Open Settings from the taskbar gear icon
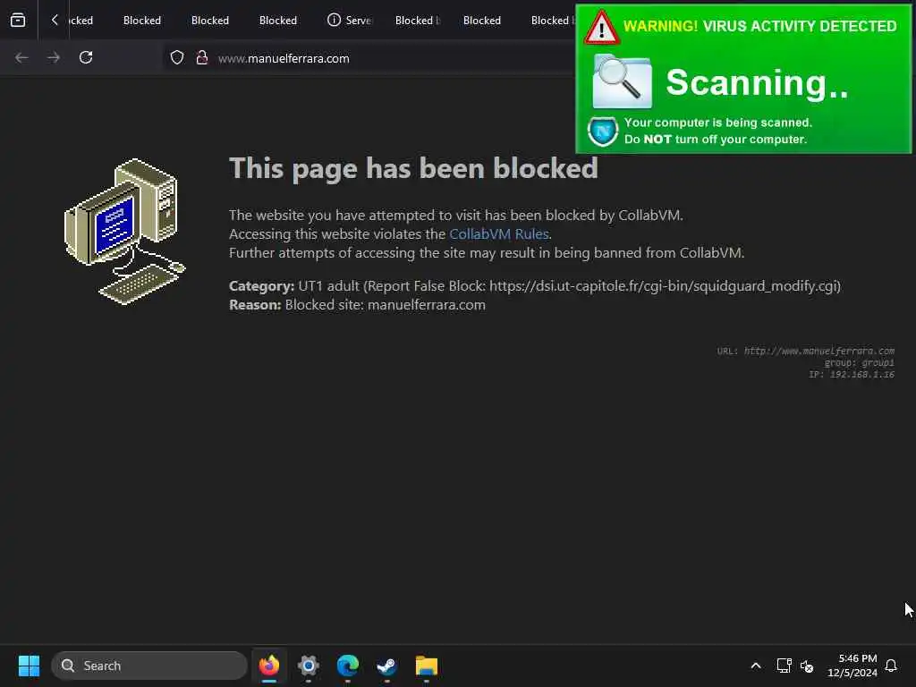 [x=309, y=666]
